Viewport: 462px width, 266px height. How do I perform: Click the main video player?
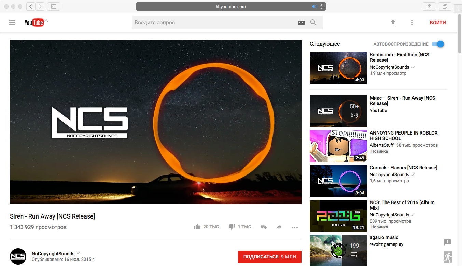(156, 122)
